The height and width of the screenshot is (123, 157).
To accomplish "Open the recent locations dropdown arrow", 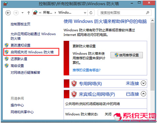I will [x=22, y=13].
